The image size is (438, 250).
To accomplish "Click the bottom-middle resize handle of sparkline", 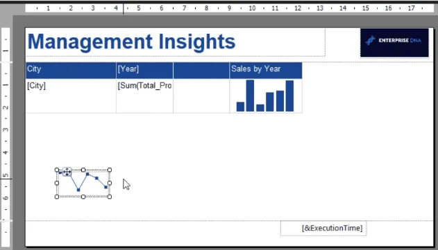I will coord(83,197).
